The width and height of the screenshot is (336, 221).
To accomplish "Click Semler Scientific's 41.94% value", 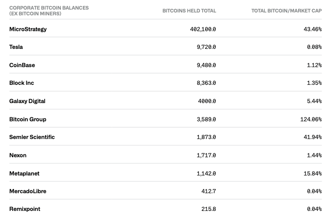I will [312, 137].
